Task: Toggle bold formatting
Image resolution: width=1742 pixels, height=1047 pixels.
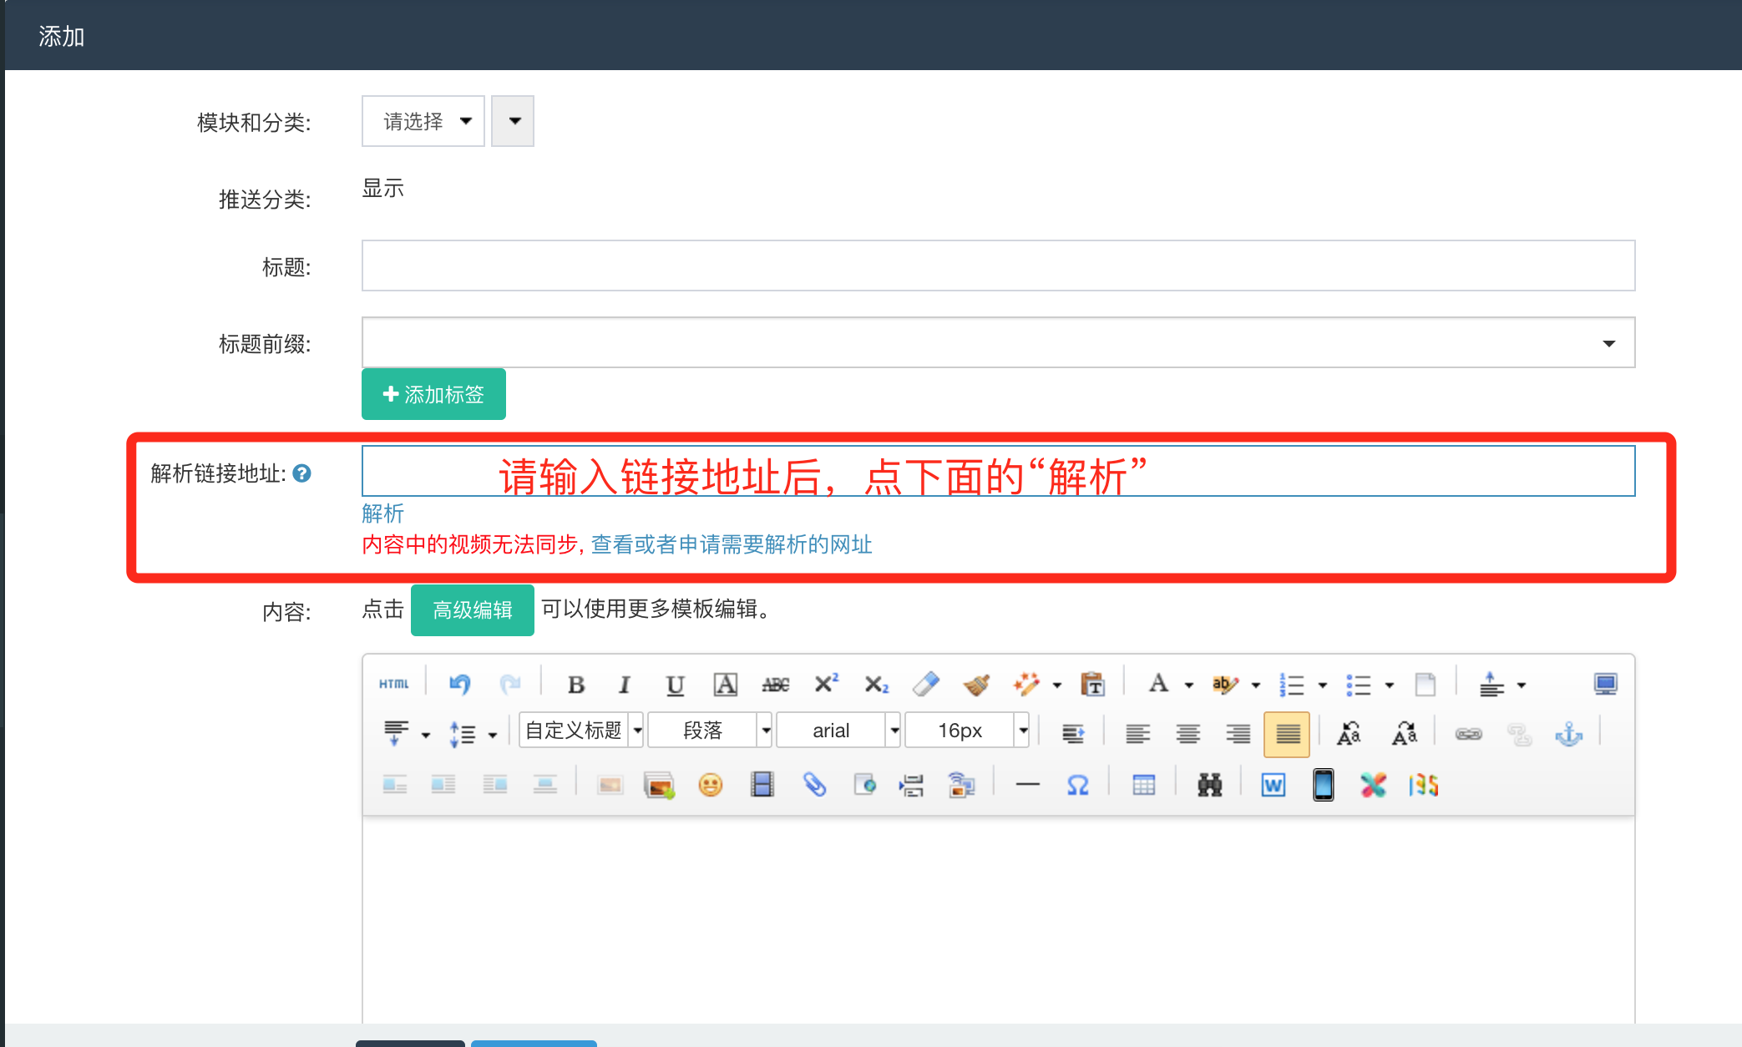Action: (576, 685)
